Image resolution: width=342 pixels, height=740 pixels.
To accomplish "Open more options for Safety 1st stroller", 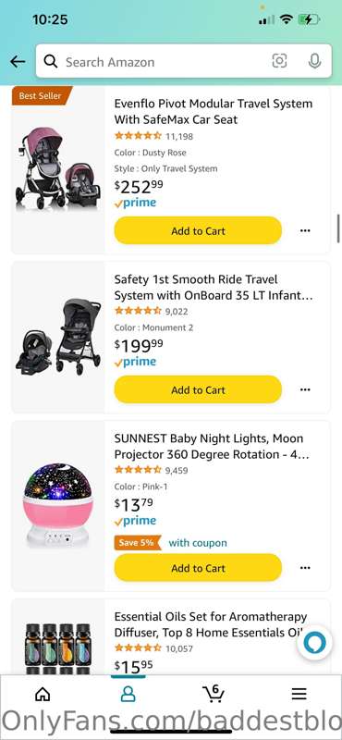I will pos(305,389).
